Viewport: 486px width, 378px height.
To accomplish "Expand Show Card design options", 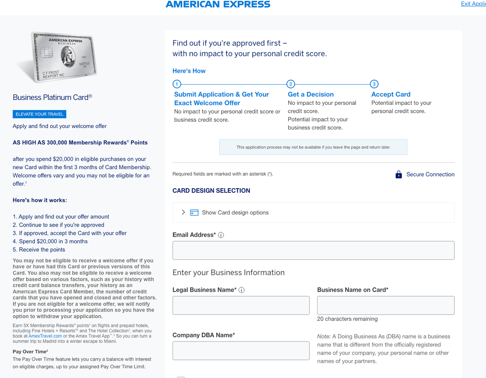I will coord(235,212).
